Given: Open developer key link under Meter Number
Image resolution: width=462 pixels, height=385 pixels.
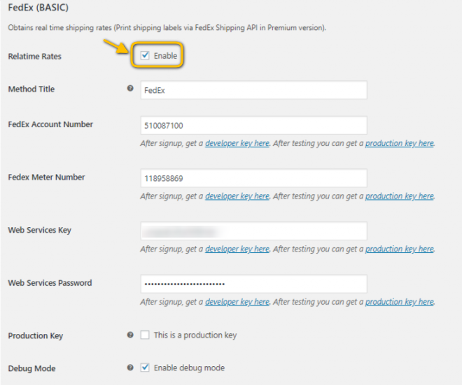Looking at the screenshot, I should tap(237, 196).
